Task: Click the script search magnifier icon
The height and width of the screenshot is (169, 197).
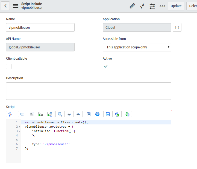Action: click(x=60, y=114)
